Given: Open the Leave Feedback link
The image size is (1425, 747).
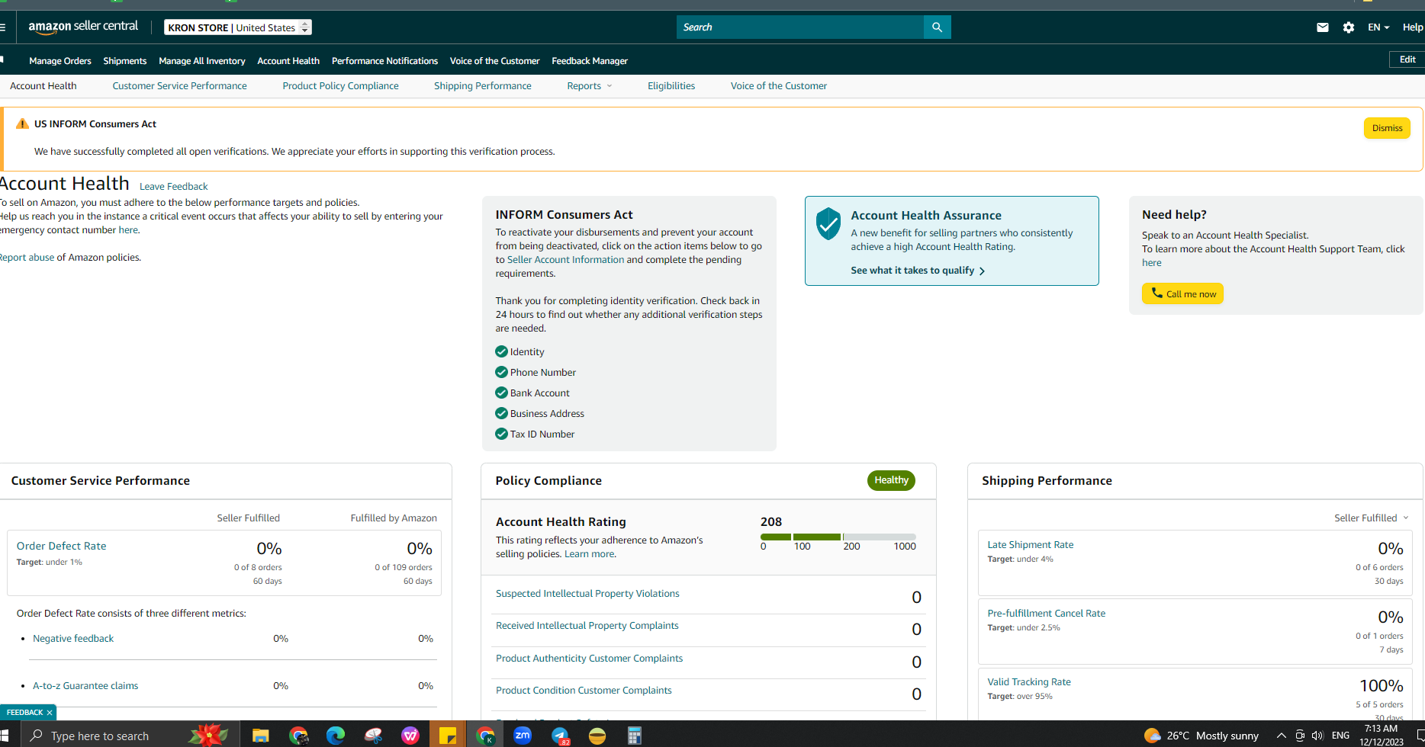Looking at the screenshot, I should point(173,187).
